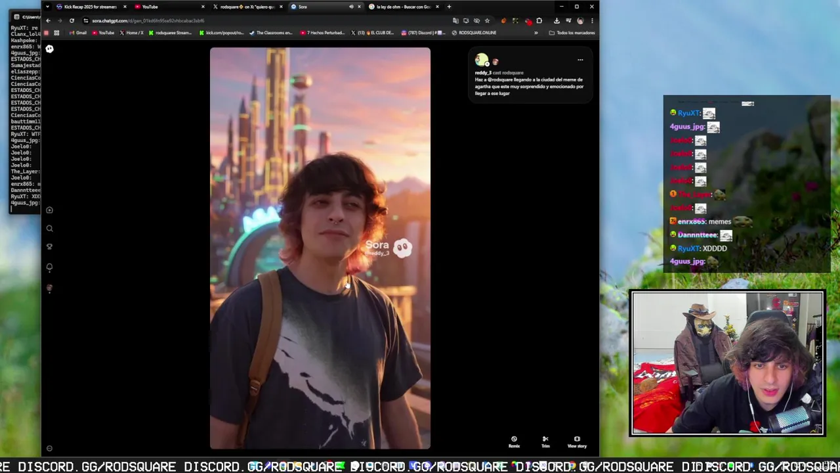Expand hidden bookmarks chevron
This screenshot has width=840, height=473.
pyautogui.click(x=536, y=33)
